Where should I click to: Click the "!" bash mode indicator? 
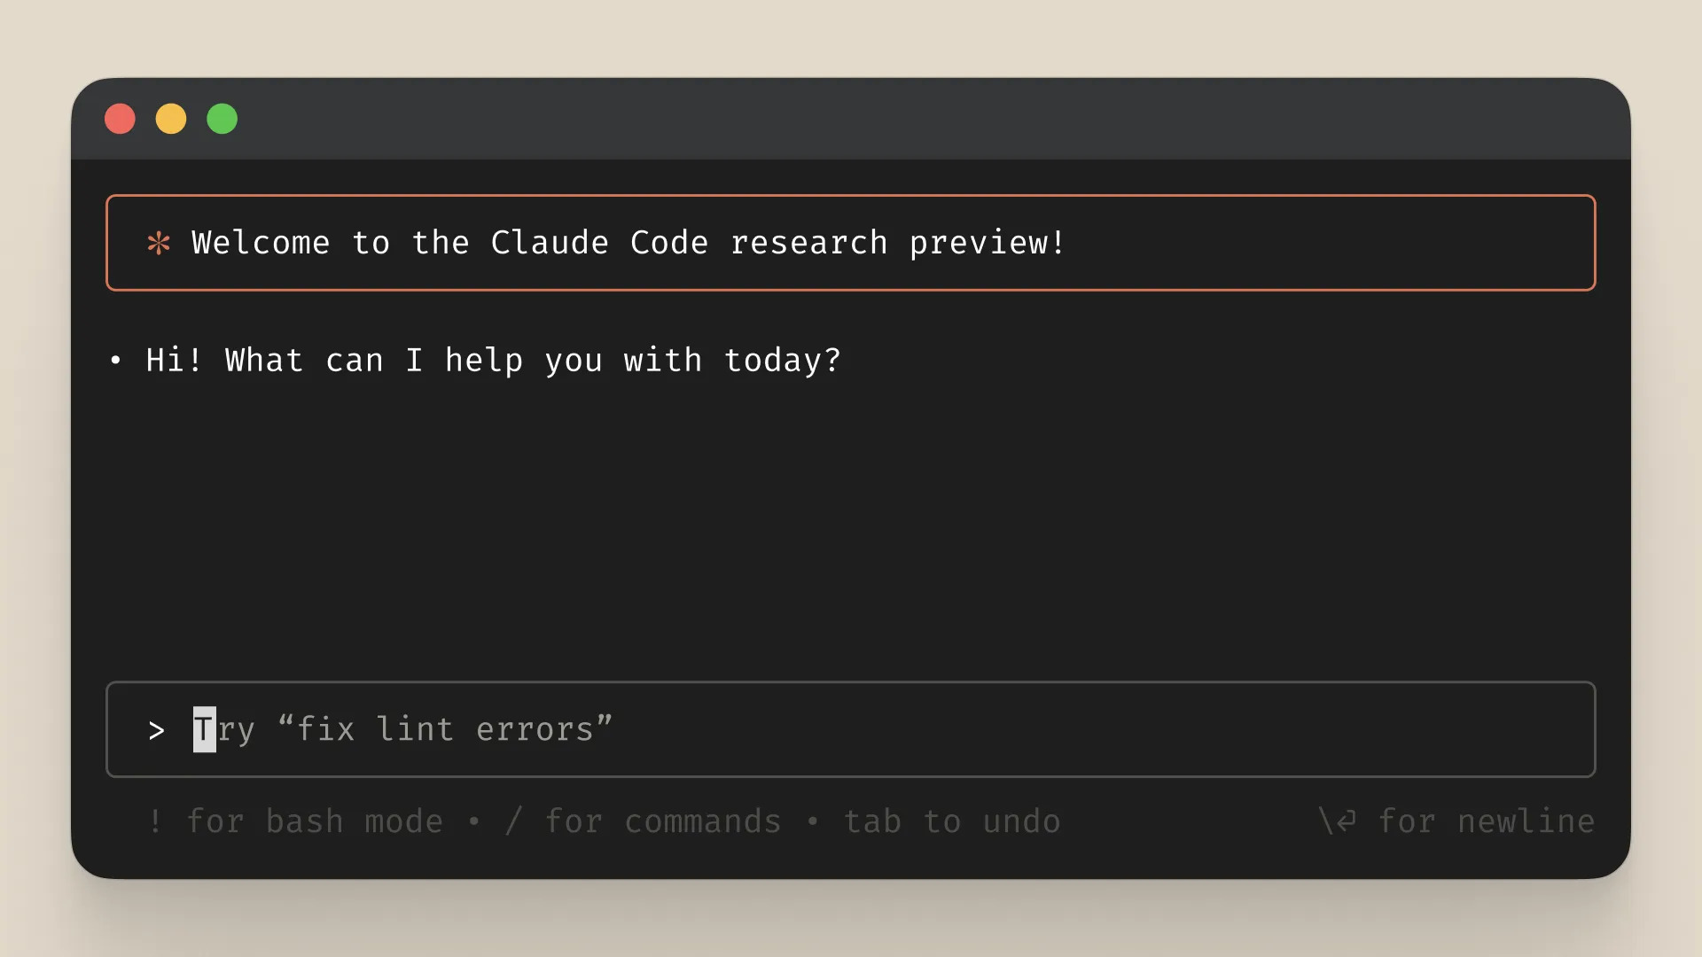pos(156,821)
